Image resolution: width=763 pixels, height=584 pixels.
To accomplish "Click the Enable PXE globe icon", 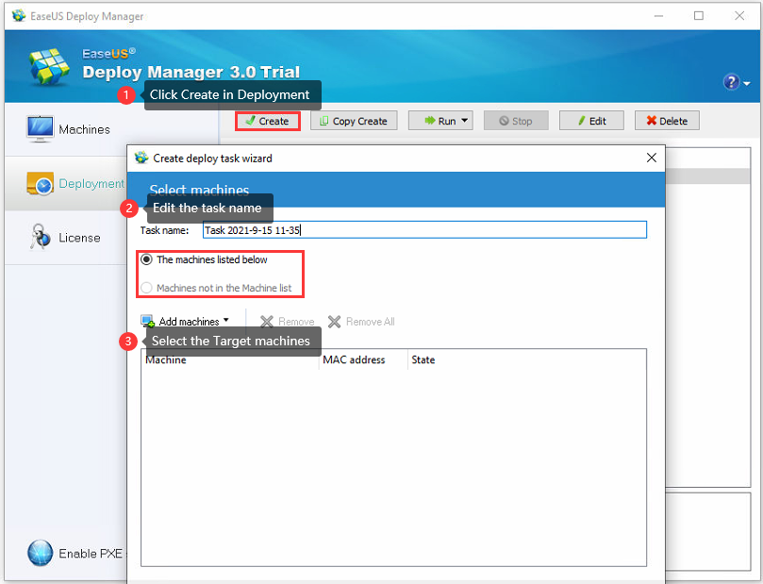I will 40,554.
